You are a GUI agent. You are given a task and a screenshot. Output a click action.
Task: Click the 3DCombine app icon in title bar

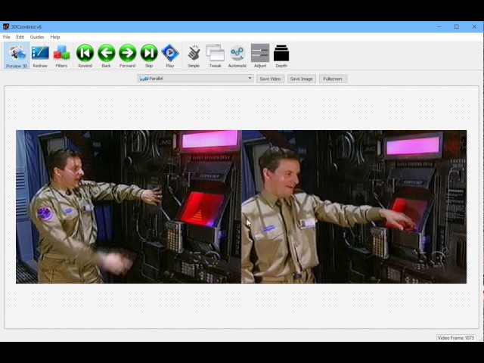point(6,27)
